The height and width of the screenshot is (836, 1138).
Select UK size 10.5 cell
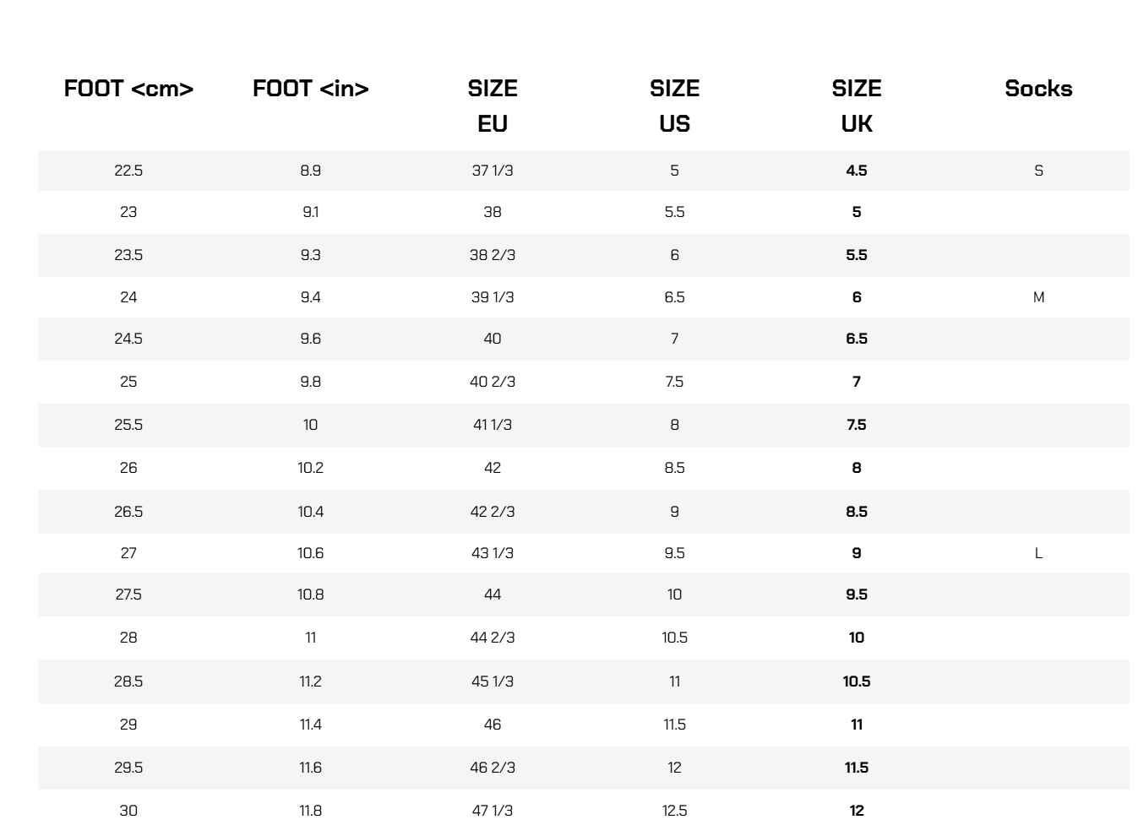tap(857, 681)
